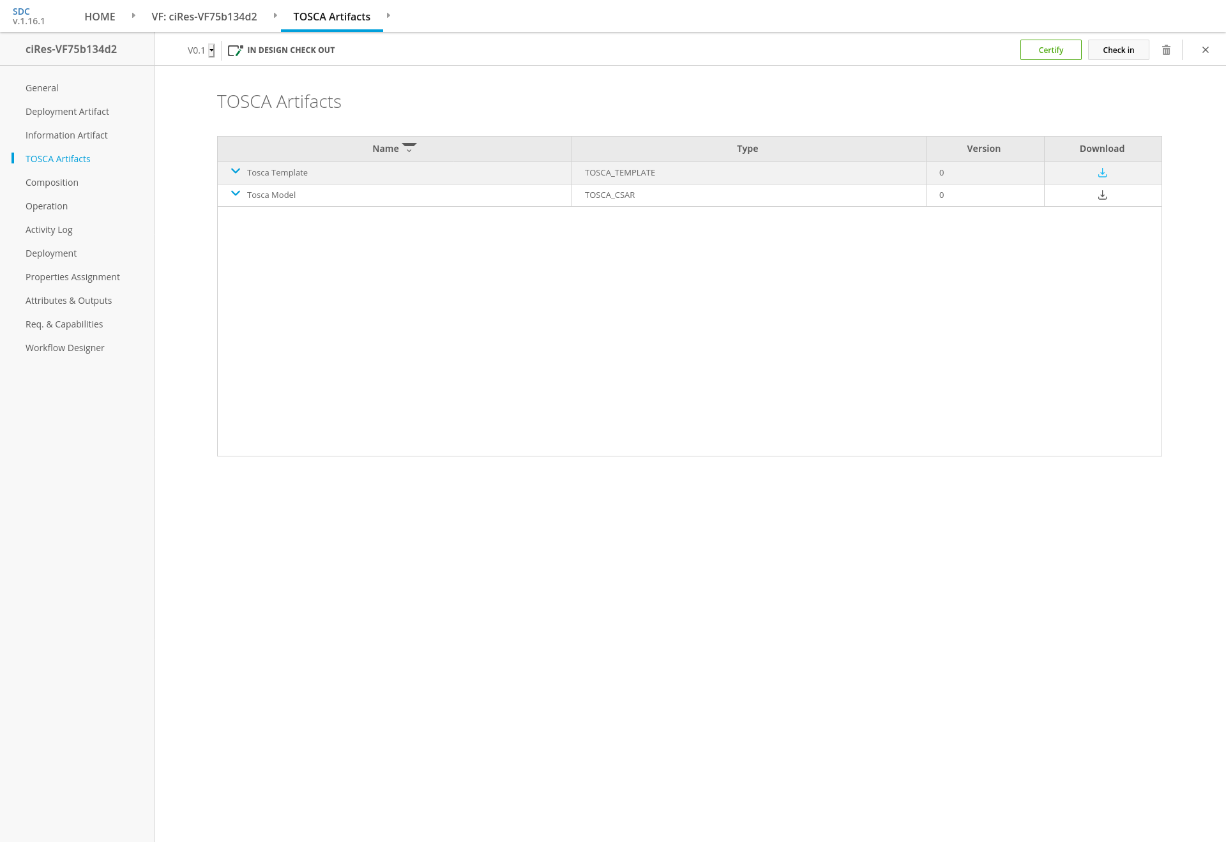Viewport: 1226px width, 842px height.
Task: Click the In Design Check Out status icon
Action: [x=235, y=50]
